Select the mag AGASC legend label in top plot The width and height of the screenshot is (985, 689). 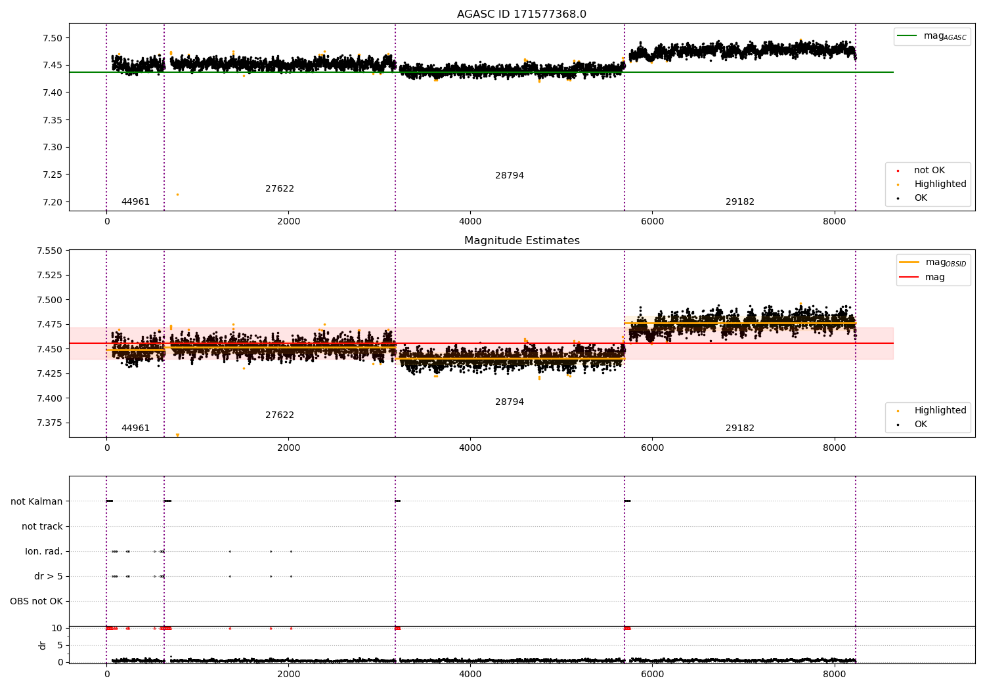[945, 36]
